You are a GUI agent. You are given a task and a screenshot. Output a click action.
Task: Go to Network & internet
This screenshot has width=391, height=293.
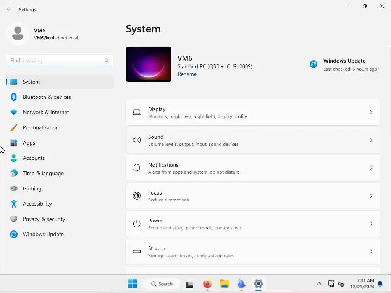coord(60,113)
